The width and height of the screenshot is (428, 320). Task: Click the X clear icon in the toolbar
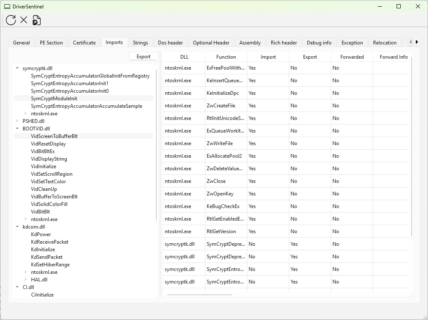click(24, 20)
